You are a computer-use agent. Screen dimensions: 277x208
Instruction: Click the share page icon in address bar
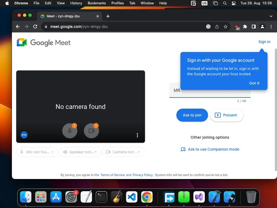(217, 27)
